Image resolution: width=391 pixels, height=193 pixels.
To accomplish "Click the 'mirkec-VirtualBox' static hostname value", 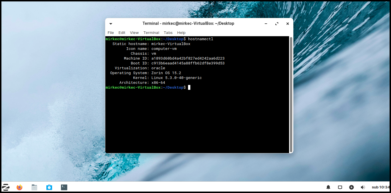I will click(x=171, y=44).
